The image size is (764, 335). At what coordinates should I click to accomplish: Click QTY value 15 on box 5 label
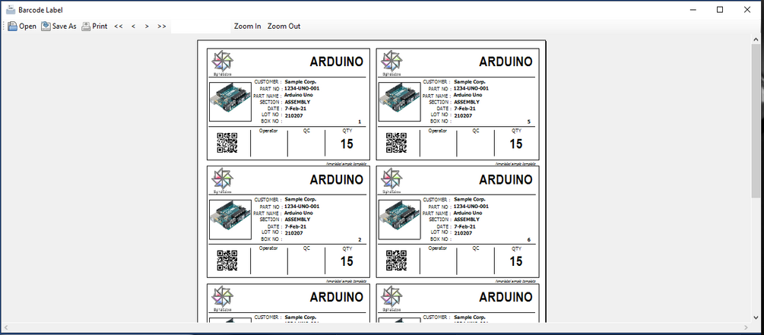516,144
